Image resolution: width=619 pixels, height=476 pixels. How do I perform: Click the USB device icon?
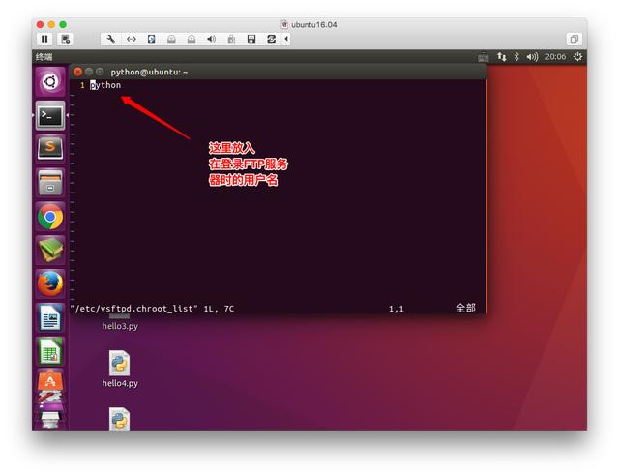tap(231, 39)
